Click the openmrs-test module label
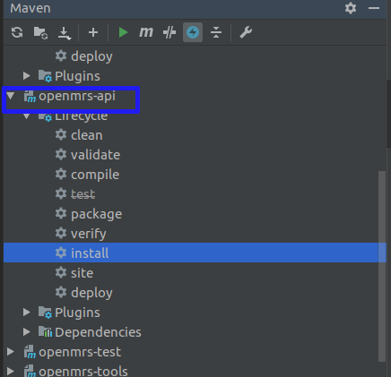Screen dimensions: 391x377 [80, 352]
